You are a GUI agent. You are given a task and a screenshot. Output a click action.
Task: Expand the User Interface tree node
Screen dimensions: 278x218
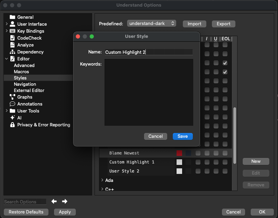tap(7, 24)
